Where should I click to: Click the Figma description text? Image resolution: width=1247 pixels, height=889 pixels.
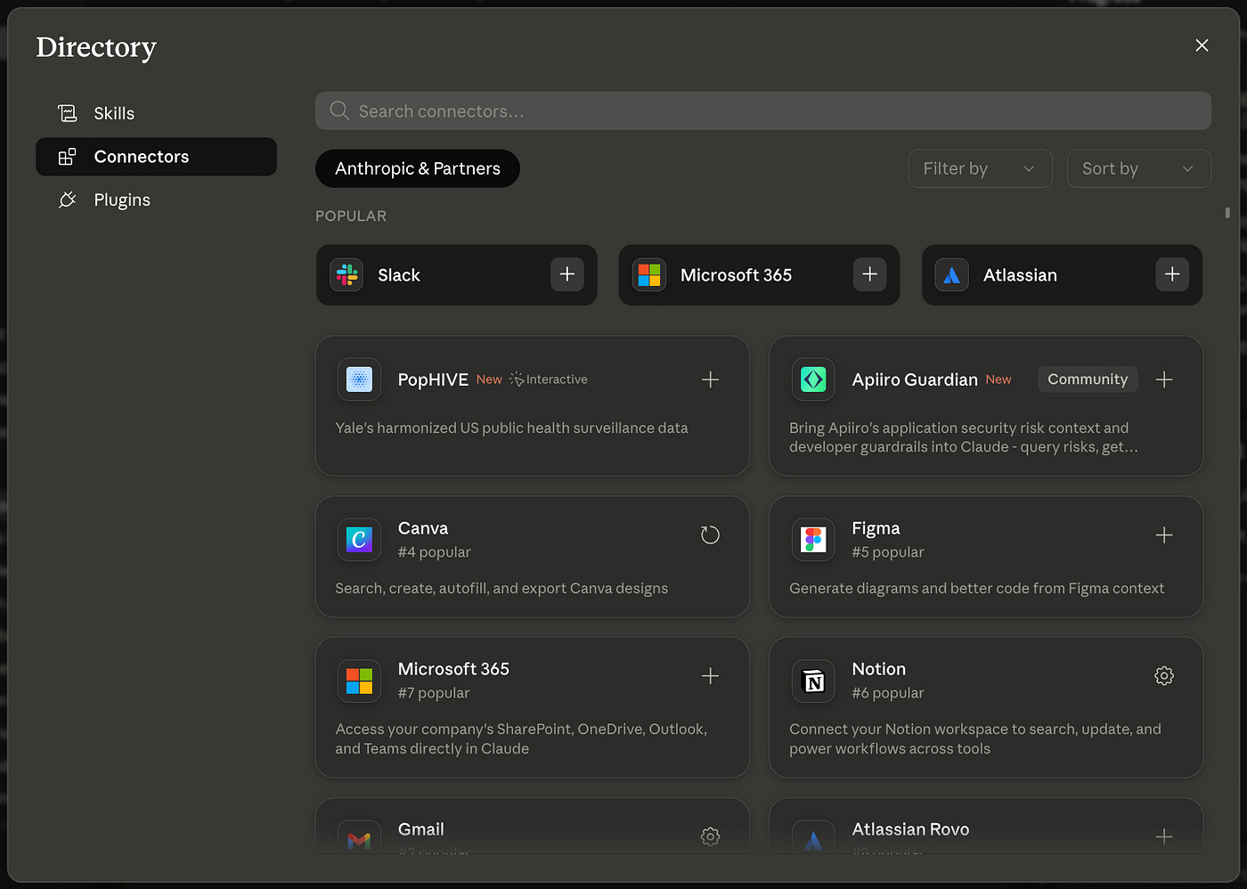(x=976, y=588)
